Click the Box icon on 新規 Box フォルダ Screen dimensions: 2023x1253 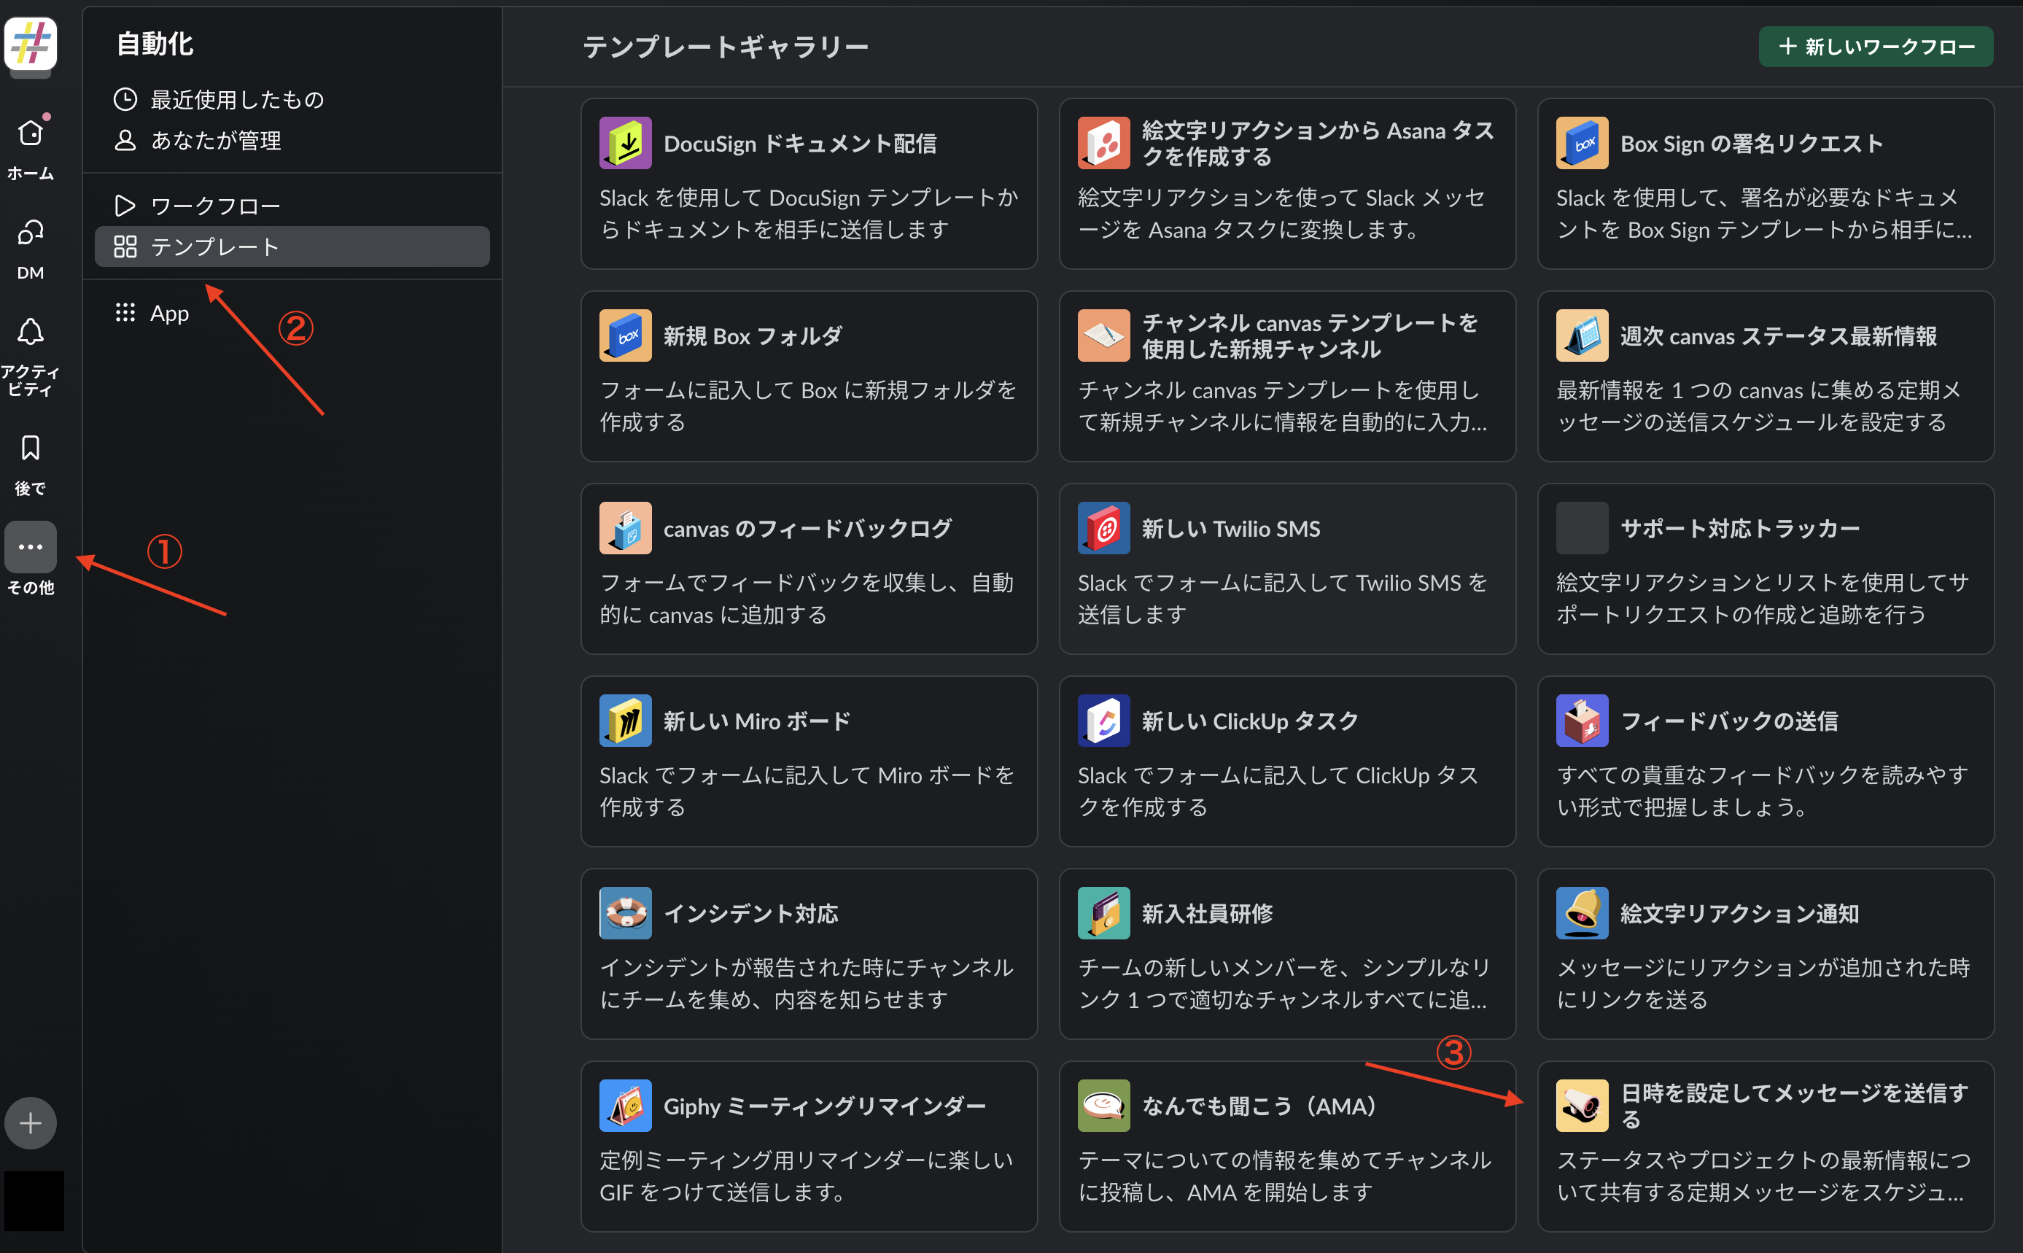point(626,335)
